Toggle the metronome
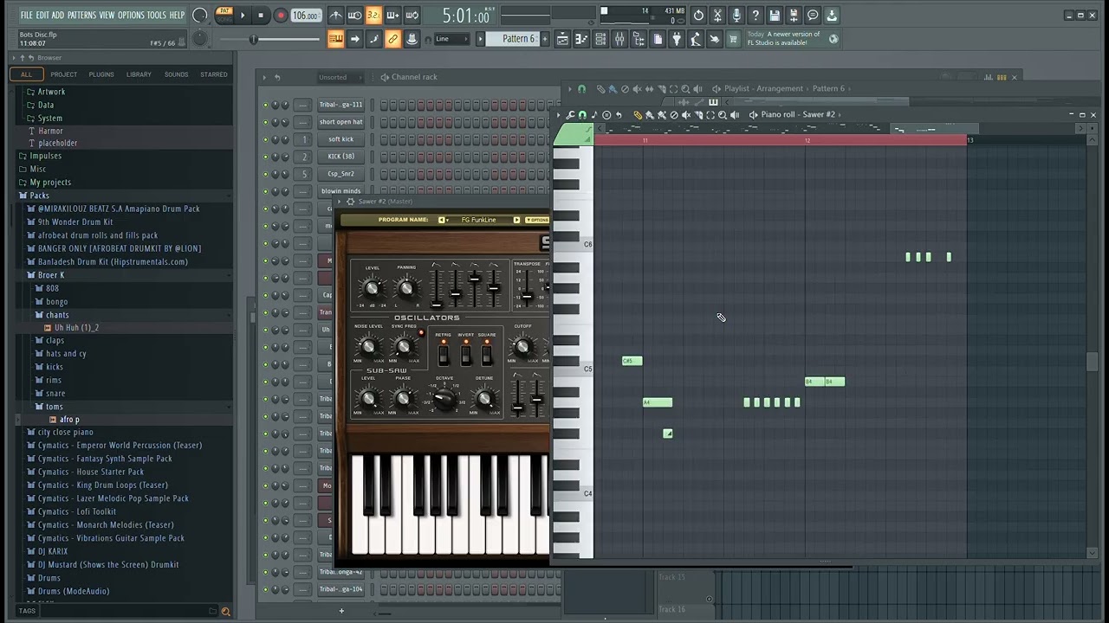 click(336, 16)
